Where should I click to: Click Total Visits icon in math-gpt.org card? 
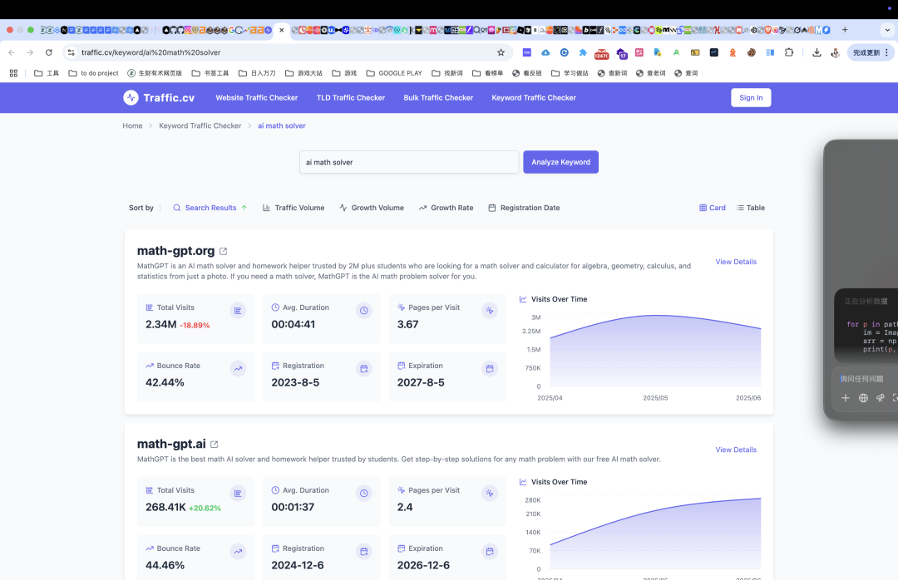click(238, 310)
